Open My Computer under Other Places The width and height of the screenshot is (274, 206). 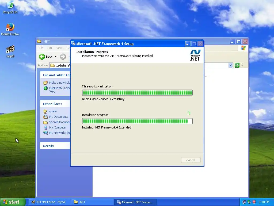click(58, 127)
